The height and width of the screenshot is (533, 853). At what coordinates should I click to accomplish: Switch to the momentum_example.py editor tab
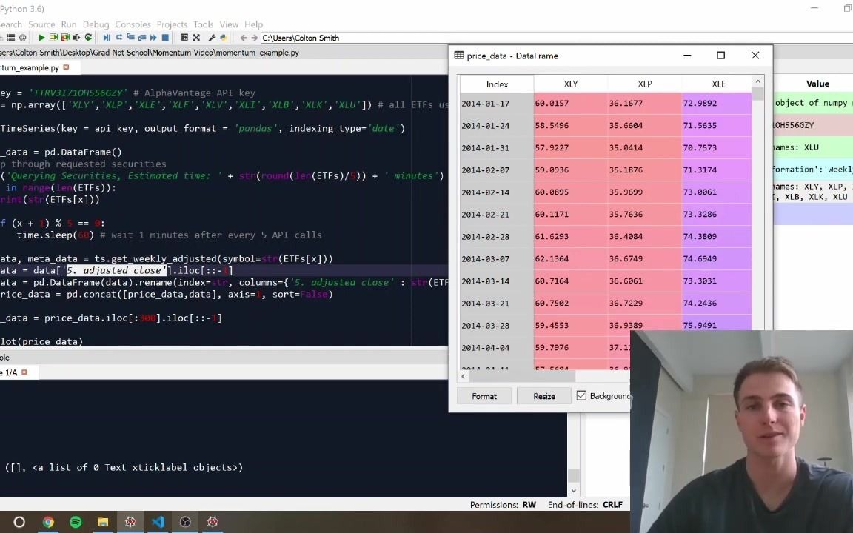[30, 67]
